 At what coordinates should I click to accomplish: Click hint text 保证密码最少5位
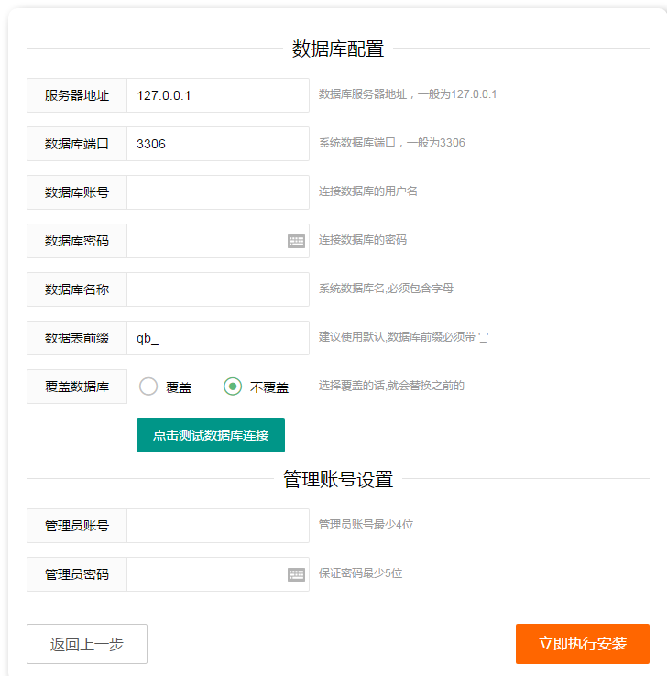click(360, 573)
